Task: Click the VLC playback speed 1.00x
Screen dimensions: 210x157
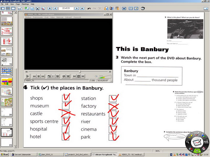Action: 93,81
